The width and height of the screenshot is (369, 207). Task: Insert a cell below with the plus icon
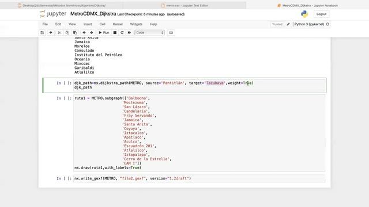(51, 33)
